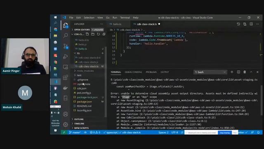
Task: Select the cdk-class-stack.ts editor tab
Action: click(147, 24)
